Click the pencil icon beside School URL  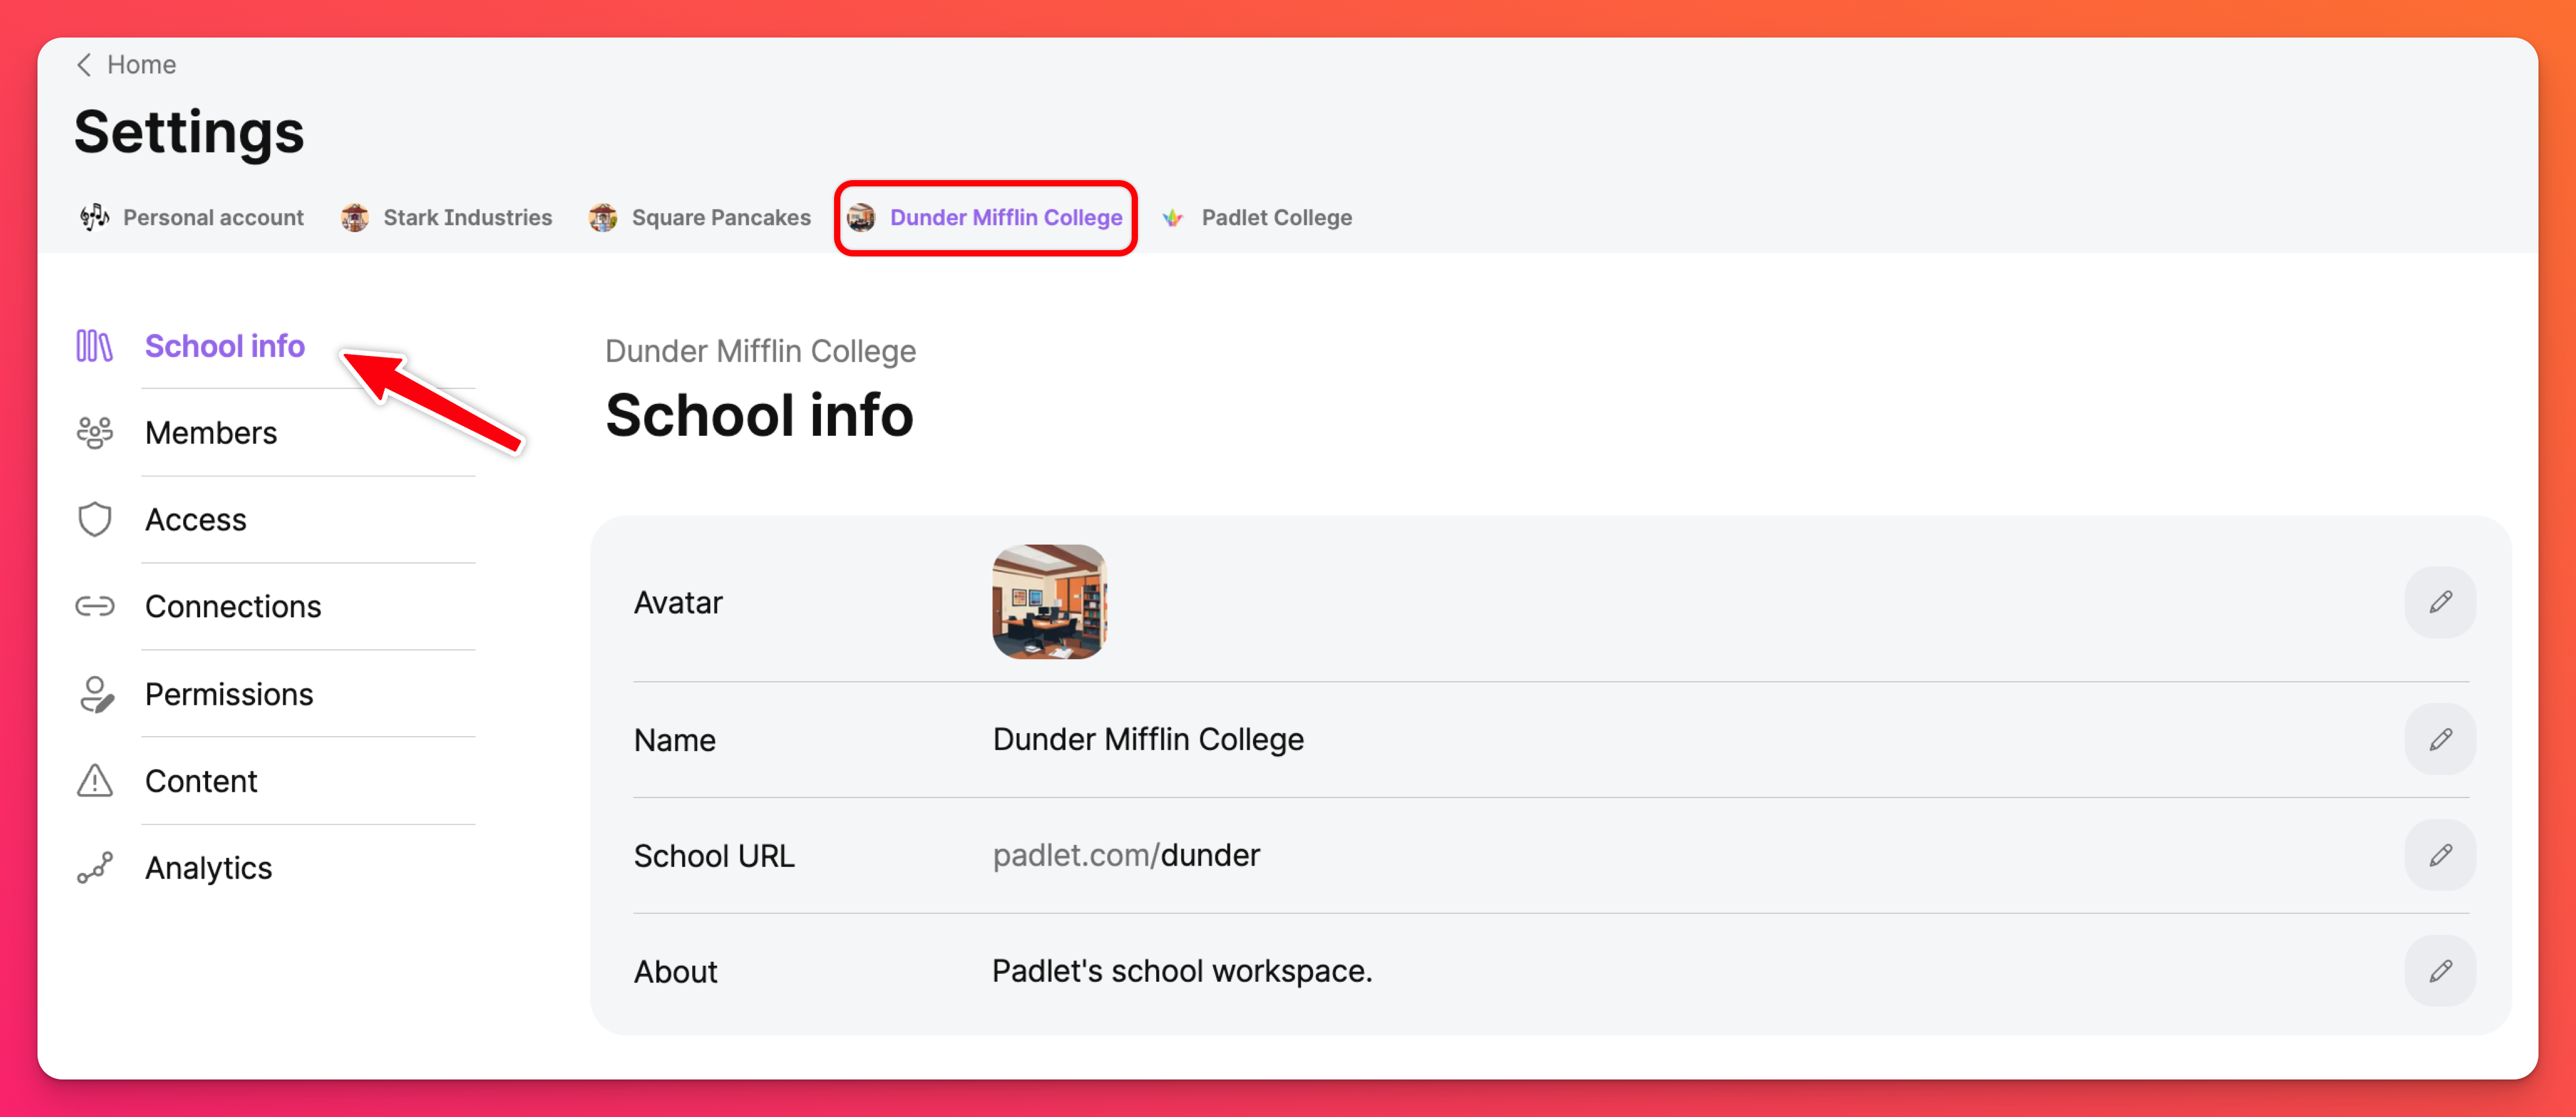pos(2439,855)
